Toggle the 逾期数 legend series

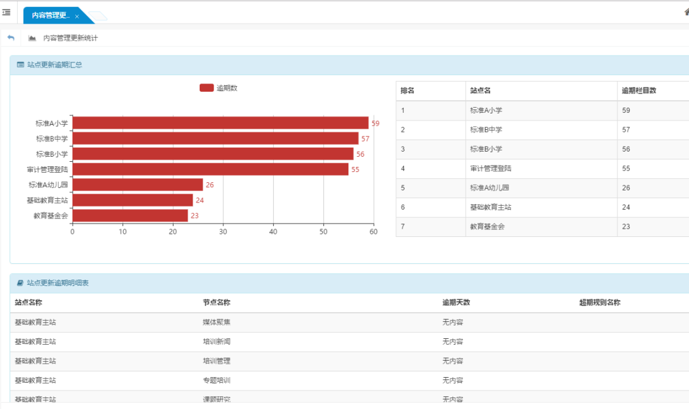point(226,88)
